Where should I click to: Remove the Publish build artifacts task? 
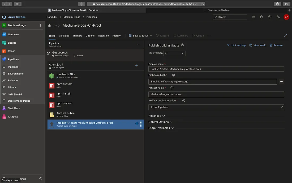point(276,45)
